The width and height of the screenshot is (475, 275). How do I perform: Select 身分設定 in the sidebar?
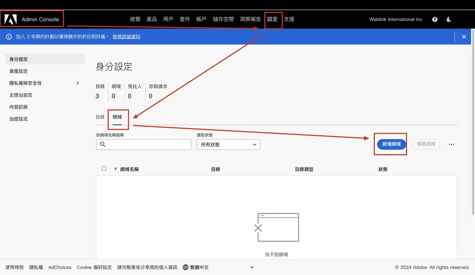tap(45, 59)
